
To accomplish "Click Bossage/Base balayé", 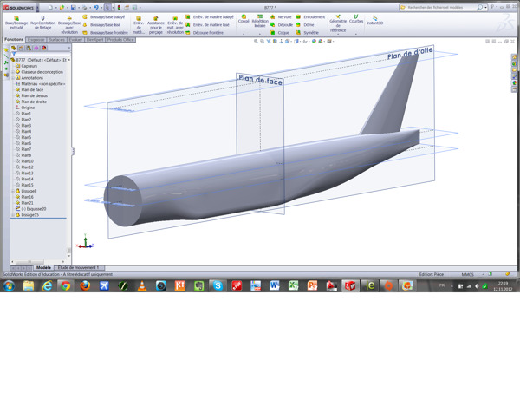I will [x=103, y=17].
